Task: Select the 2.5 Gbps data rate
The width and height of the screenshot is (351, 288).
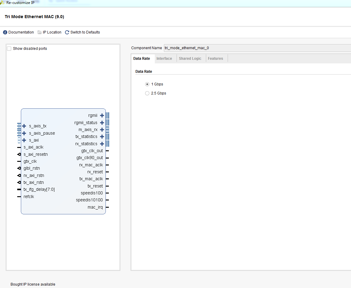Action: [147, 93]
